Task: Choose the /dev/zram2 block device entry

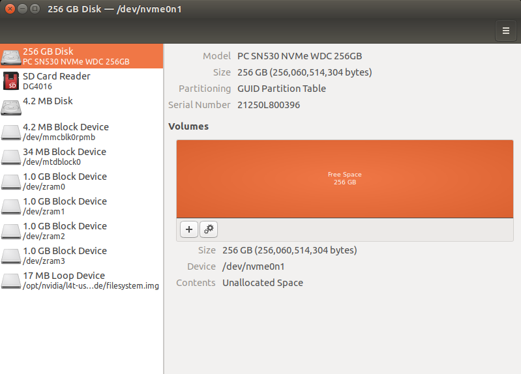Action: (65, 231)
